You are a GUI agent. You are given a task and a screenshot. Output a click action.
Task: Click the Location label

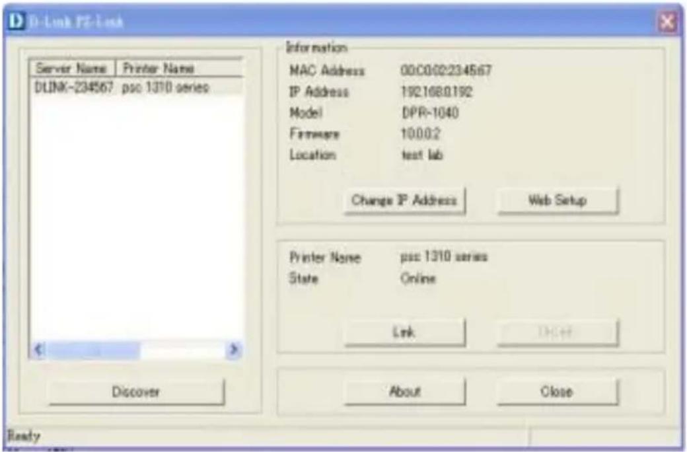click(x=313, y=155)
